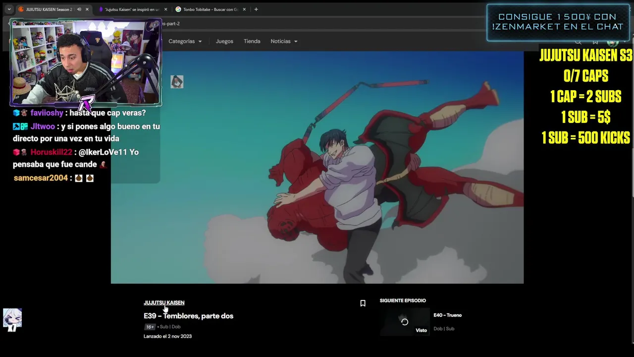Open the Juegos menu item
This screenshot has width=634, height=357.
point(224,41)
